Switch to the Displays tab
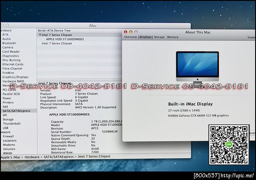The width and height of the screenshot is (256, 180). (x=145, y=37)
